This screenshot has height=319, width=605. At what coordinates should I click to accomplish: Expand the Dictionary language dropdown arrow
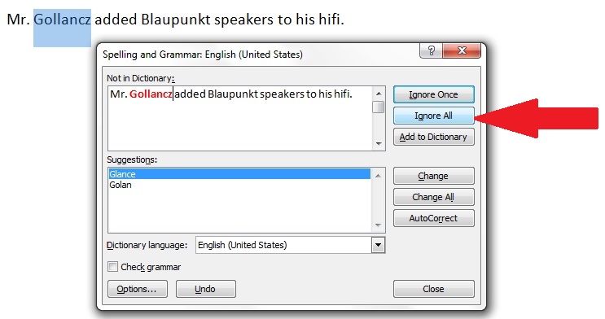(378, 245)
